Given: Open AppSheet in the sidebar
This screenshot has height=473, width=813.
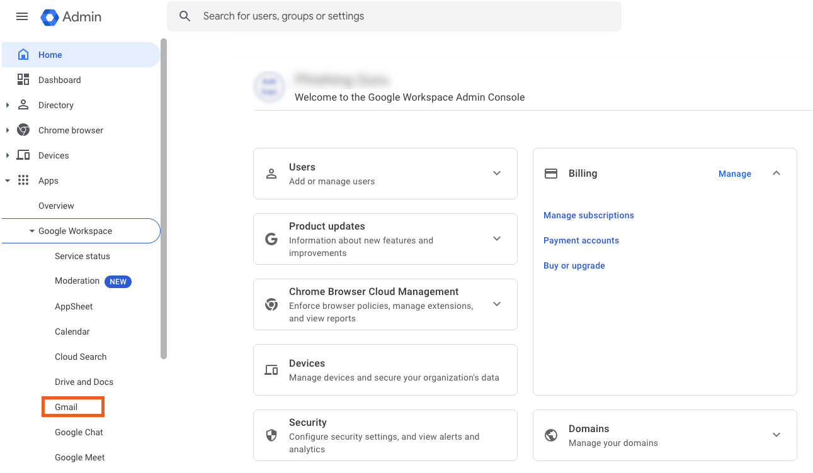Looking at the screenshot, I should coord(74,306).
